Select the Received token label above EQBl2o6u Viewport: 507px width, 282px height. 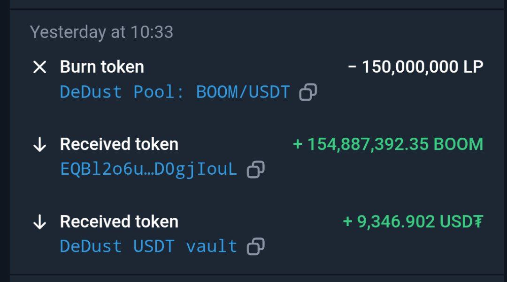click(119, 144)
